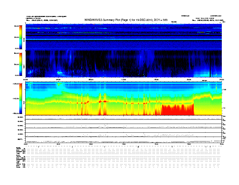The image size is (239, 185).
Task: Click the 00:00 time label under RAD1 panel
Action: pos(25,80)
